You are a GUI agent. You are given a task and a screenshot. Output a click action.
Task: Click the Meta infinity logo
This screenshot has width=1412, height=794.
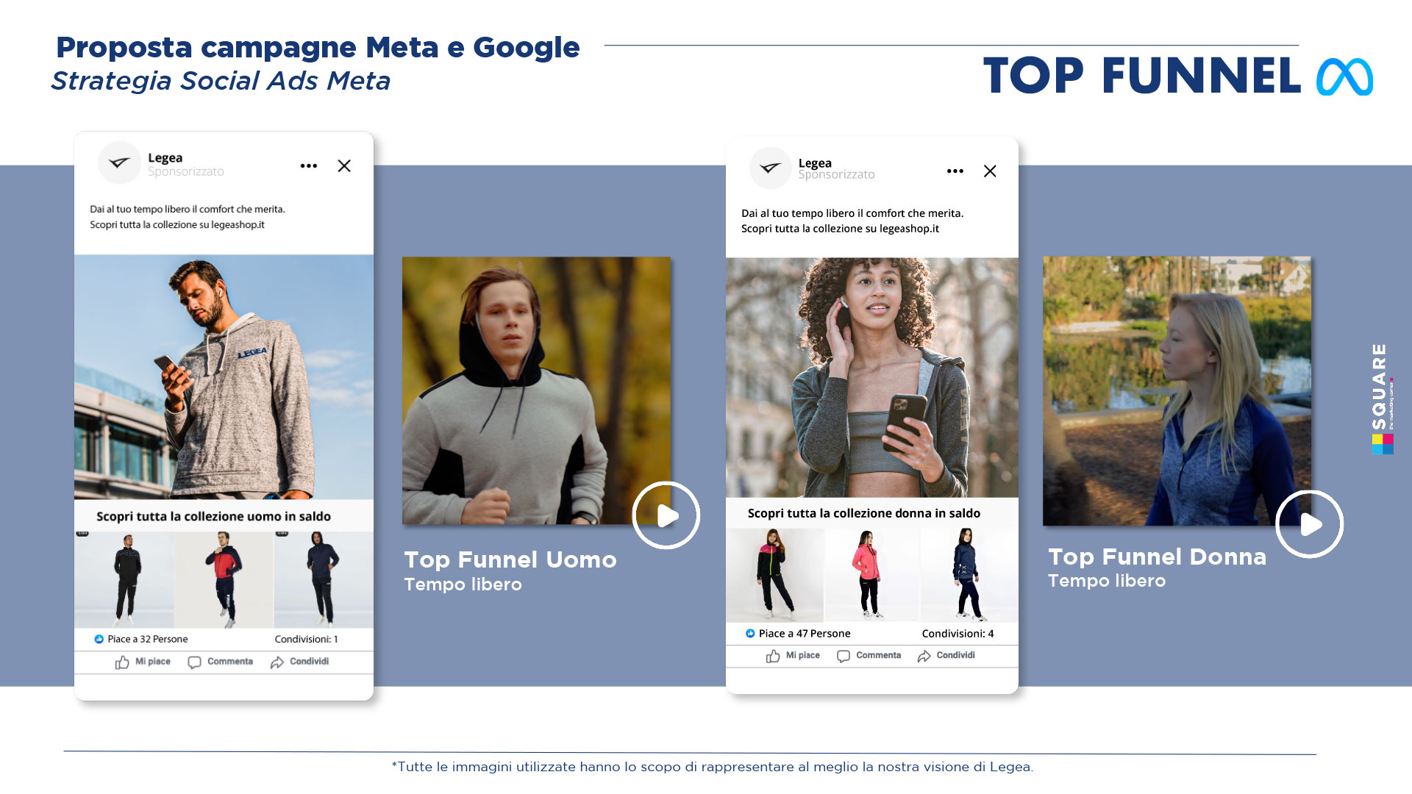click(x=1344, y=76)
